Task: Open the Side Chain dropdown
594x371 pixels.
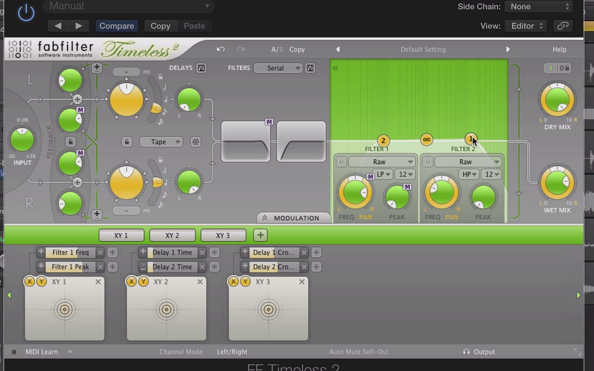Action: click(x=539, y=6)
